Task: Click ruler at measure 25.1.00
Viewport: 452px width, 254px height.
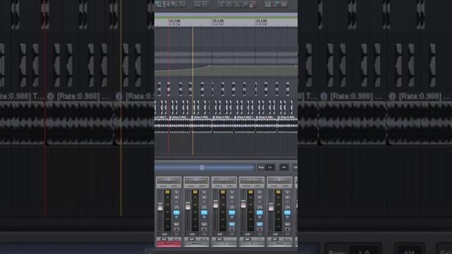Action: point(174,21)
